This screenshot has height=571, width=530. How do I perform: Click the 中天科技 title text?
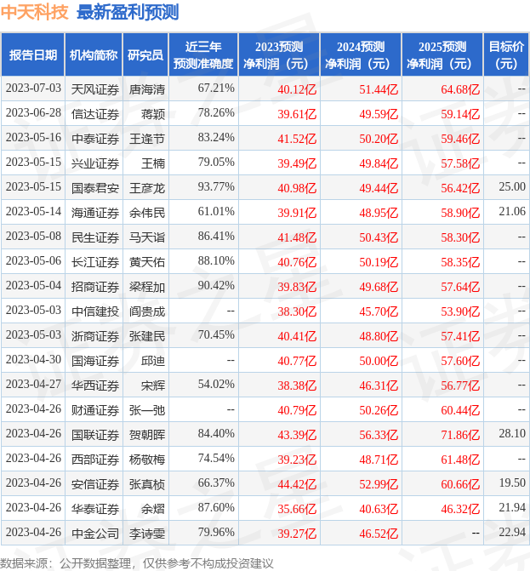tap(34, 12)
